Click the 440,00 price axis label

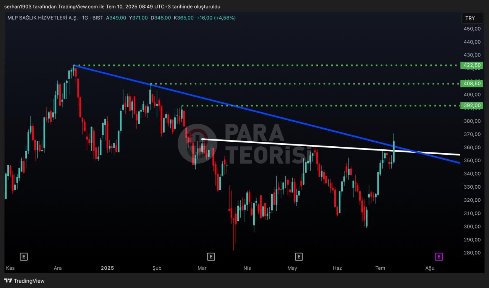pos(472,42)
